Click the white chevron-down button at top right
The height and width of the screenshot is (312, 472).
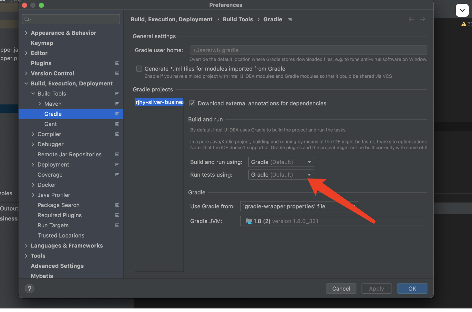pyautogui.click(x=462, y=10)
